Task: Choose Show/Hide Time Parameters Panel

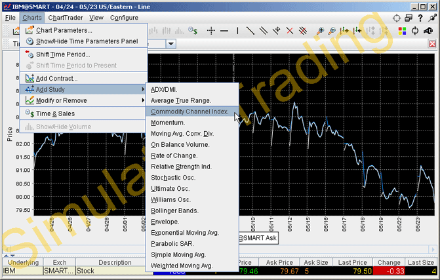Action: (84, 41)
